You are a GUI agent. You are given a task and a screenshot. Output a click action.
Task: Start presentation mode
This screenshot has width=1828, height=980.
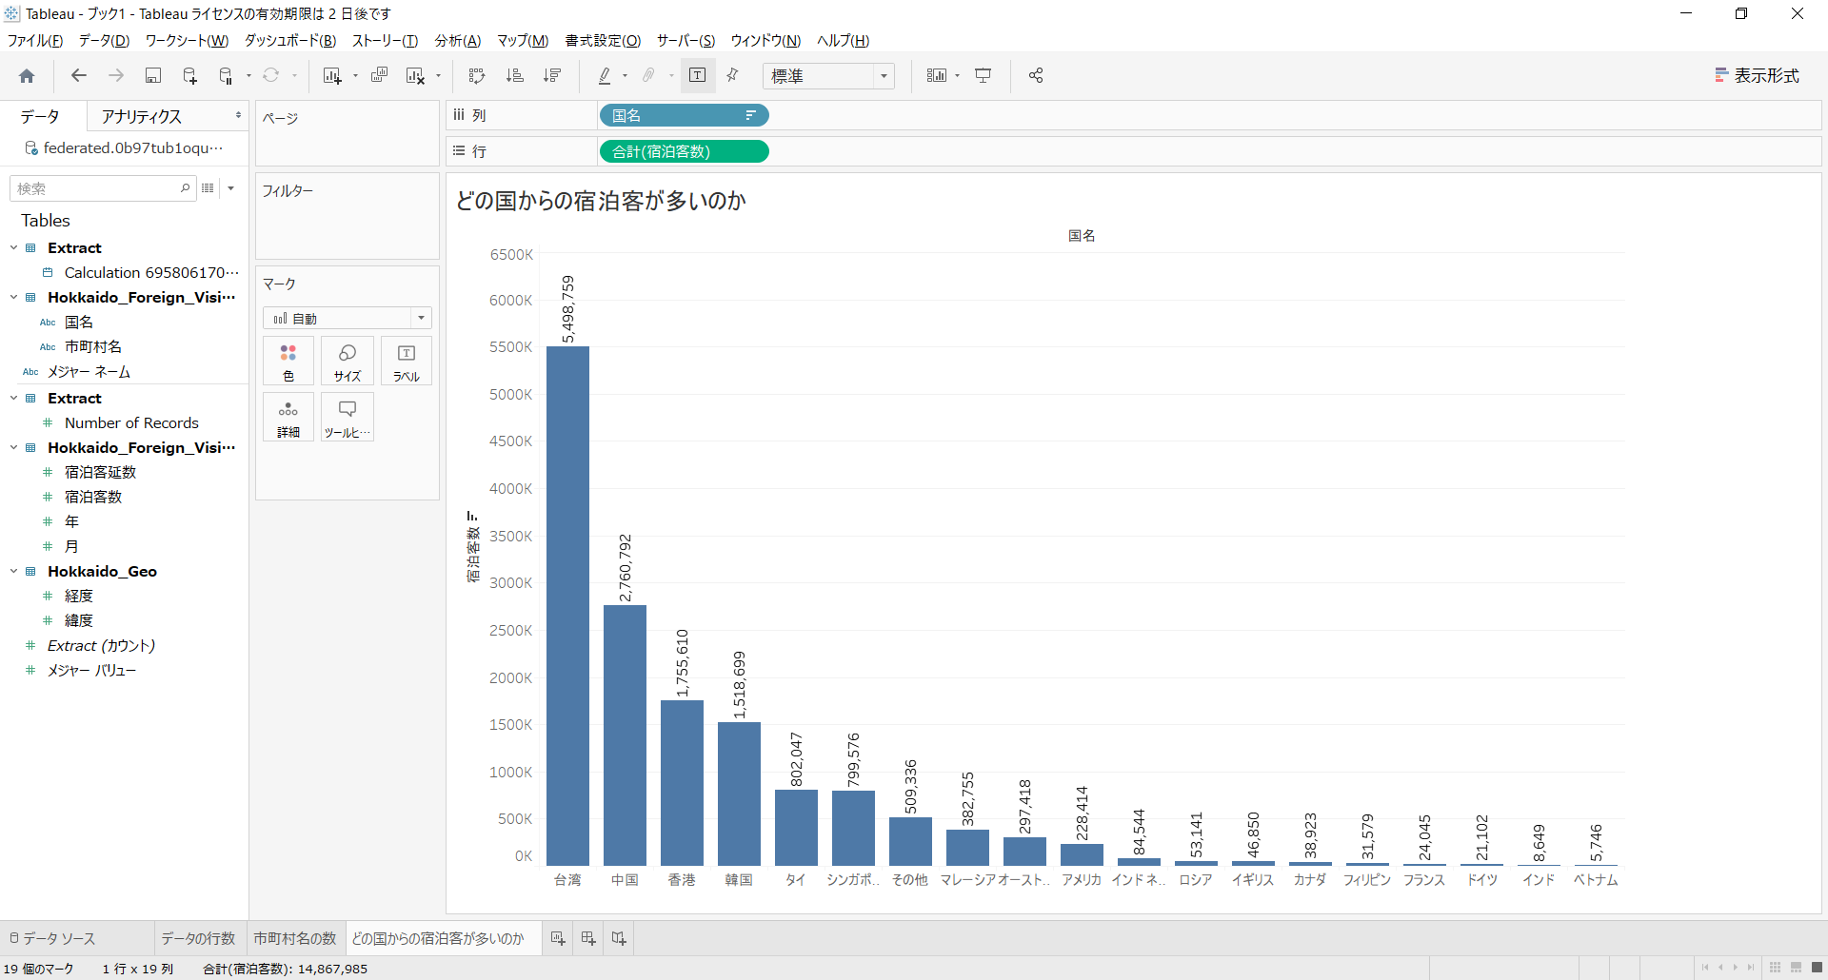point(984,76)
